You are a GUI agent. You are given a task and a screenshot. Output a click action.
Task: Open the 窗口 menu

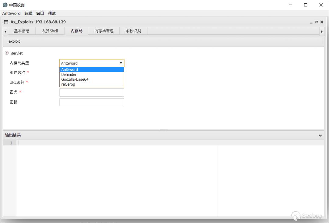coord(40,13)
